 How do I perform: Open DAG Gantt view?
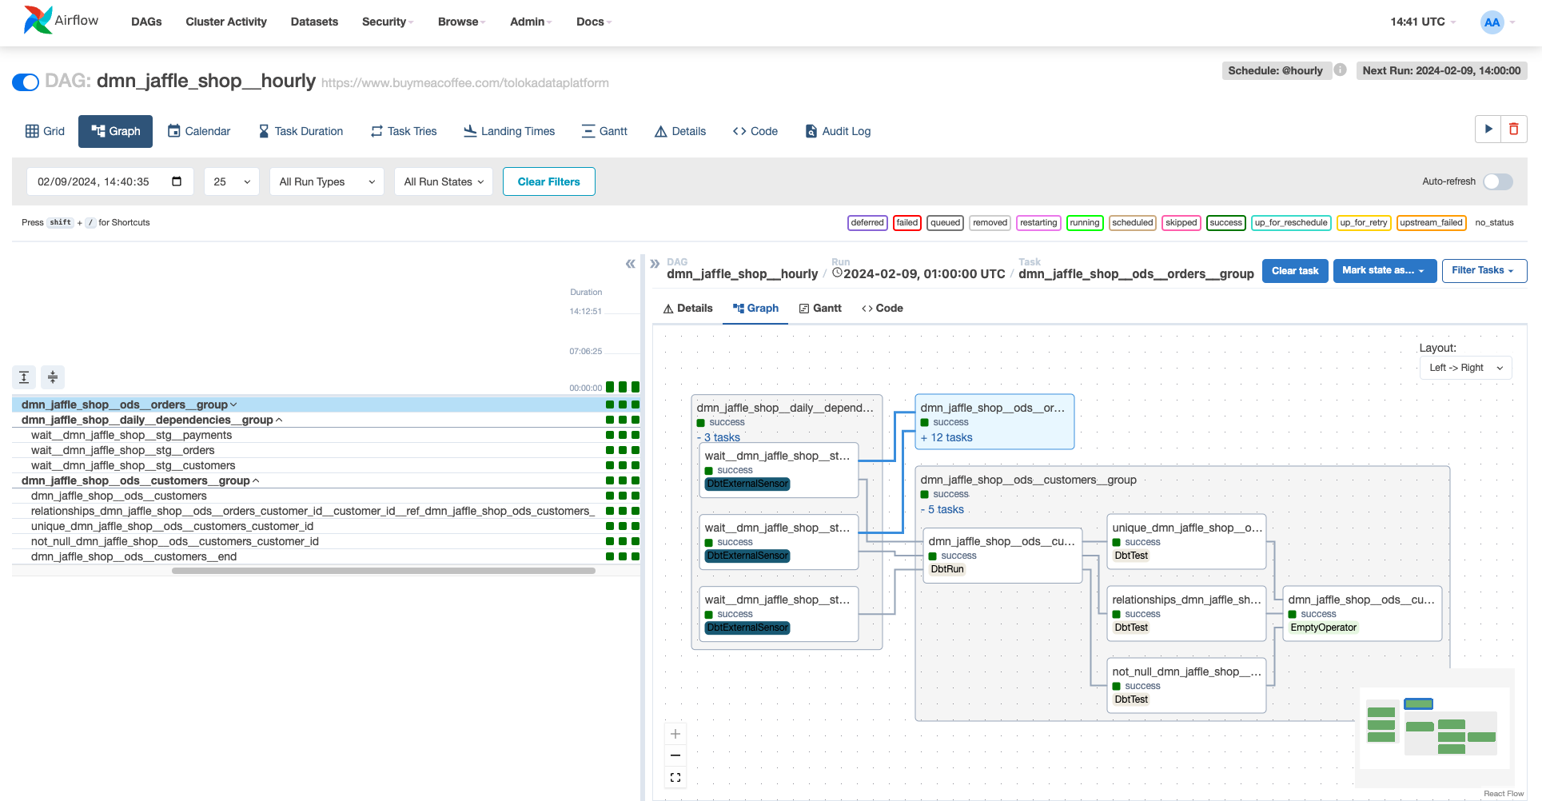click(x=604, y=131)
